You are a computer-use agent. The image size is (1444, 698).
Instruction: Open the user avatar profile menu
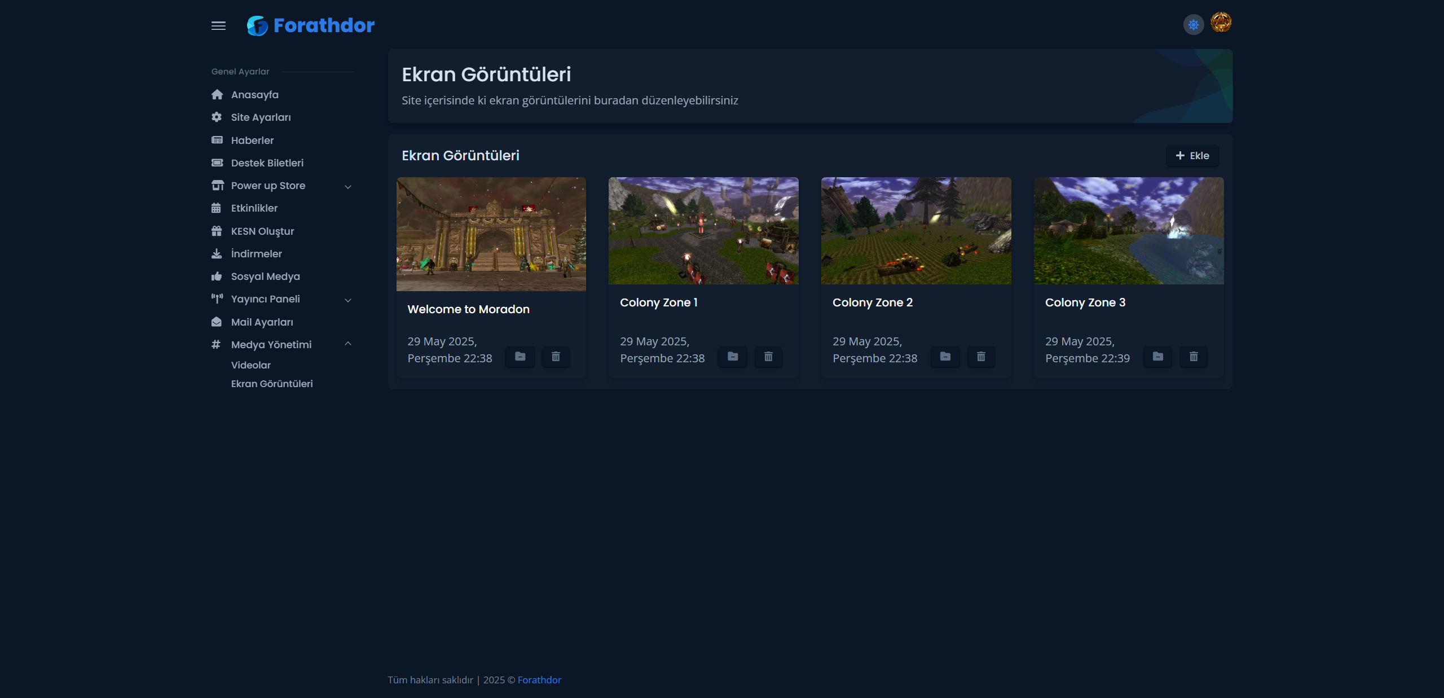(1221, 23)
